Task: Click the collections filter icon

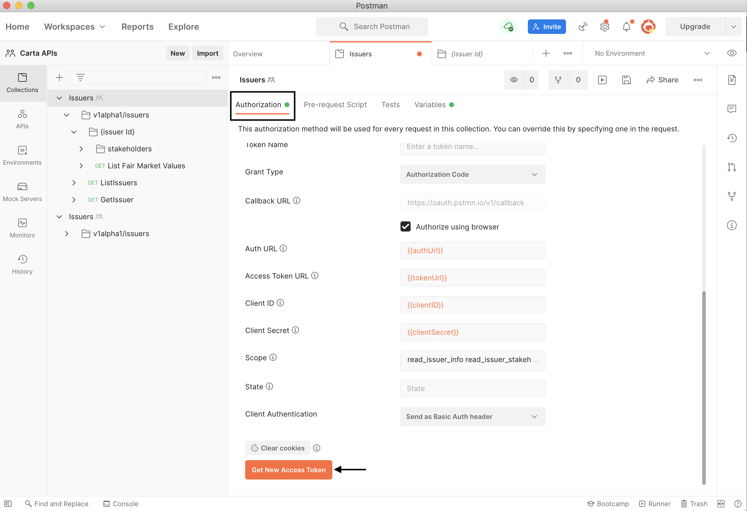Action: [x=80, y=77]
